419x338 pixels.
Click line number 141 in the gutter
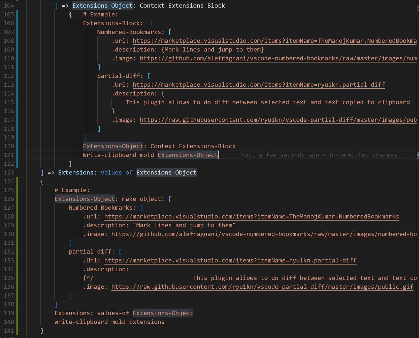(x=8, y=331)
